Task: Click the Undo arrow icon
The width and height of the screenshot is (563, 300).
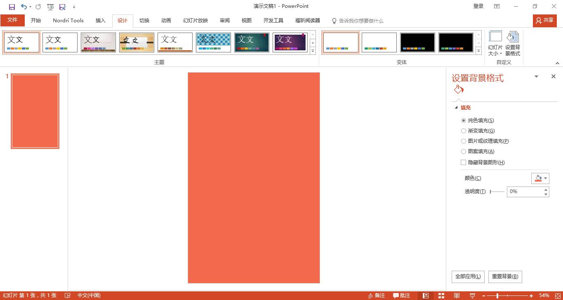Action: point(24,7)
